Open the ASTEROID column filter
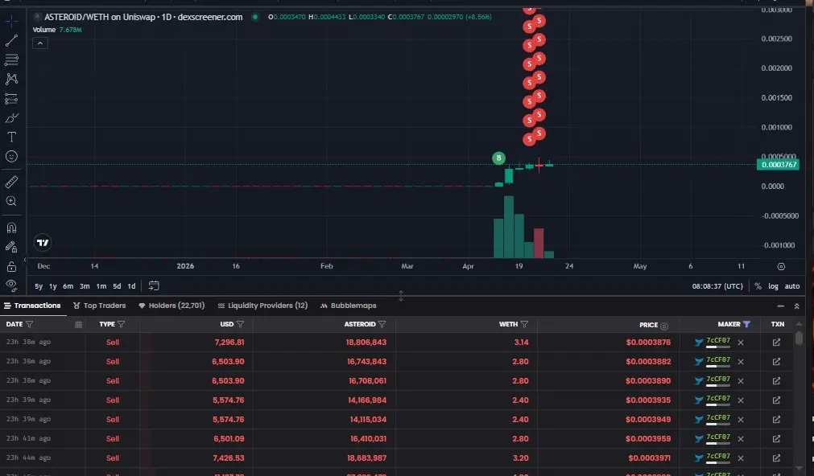 (382, 324)
